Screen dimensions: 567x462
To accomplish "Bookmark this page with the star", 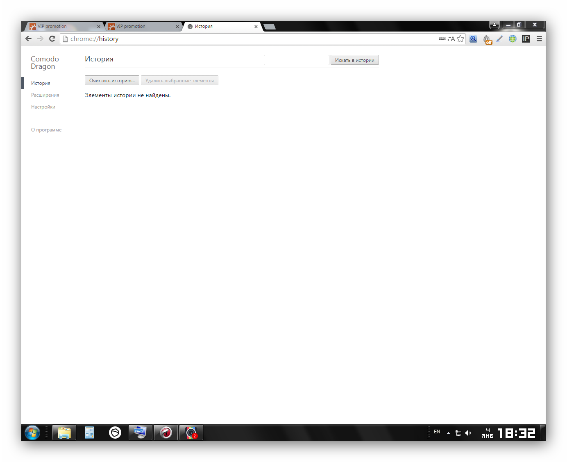I will 460,38.
